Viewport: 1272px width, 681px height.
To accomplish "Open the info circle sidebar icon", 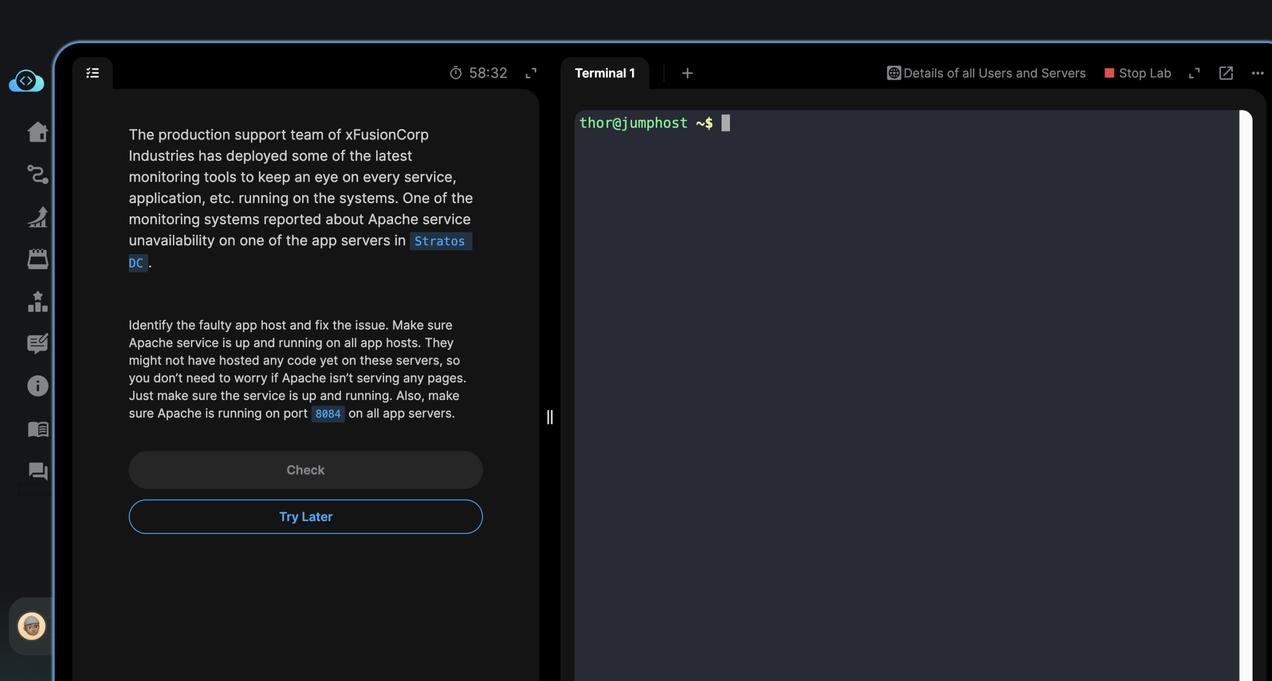I will point(38,386).
